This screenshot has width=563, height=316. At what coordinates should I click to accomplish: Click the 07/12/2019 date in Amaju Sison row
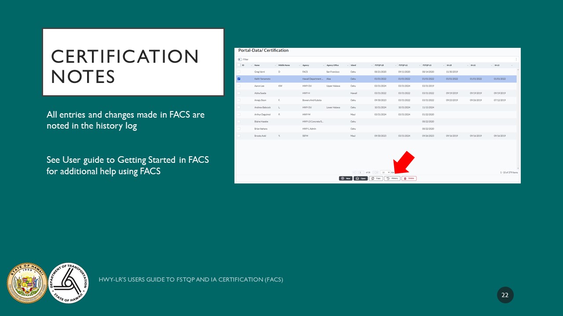(x=500, y=100)
